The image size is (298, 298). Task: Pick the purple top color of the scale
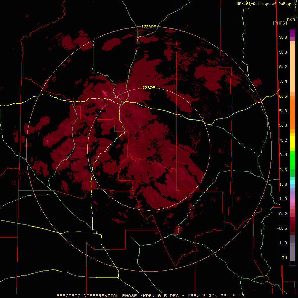coord(292,33)
